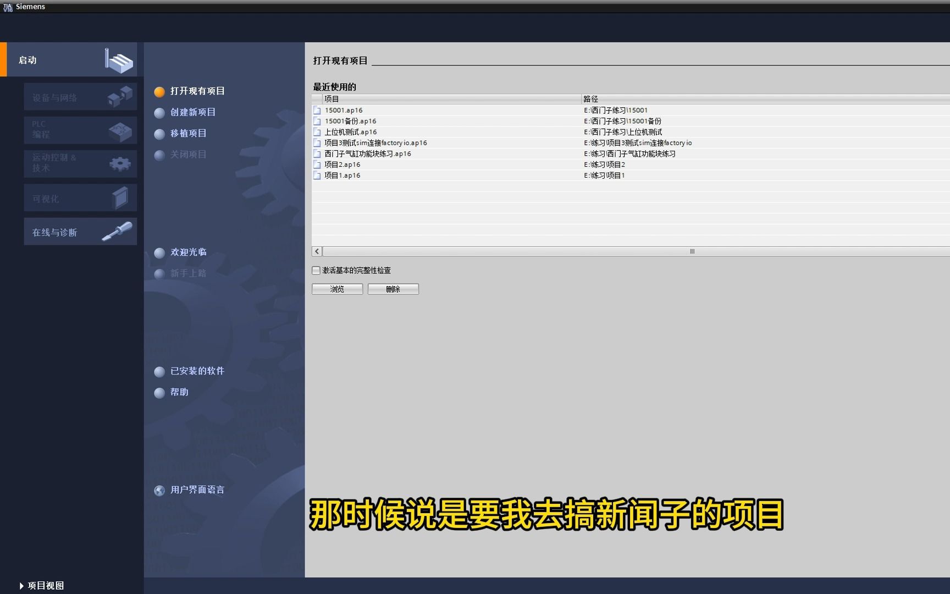The image size is (950, 594).
Task: Open the 可视化 portal tab
Action: [80, 198]
